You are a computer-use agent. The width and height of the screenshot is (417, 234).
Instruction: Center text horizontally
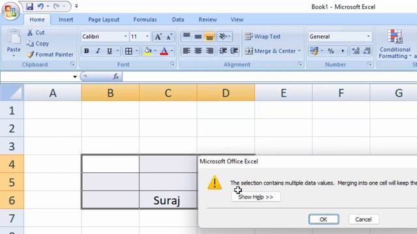click(x=198, y=51)
